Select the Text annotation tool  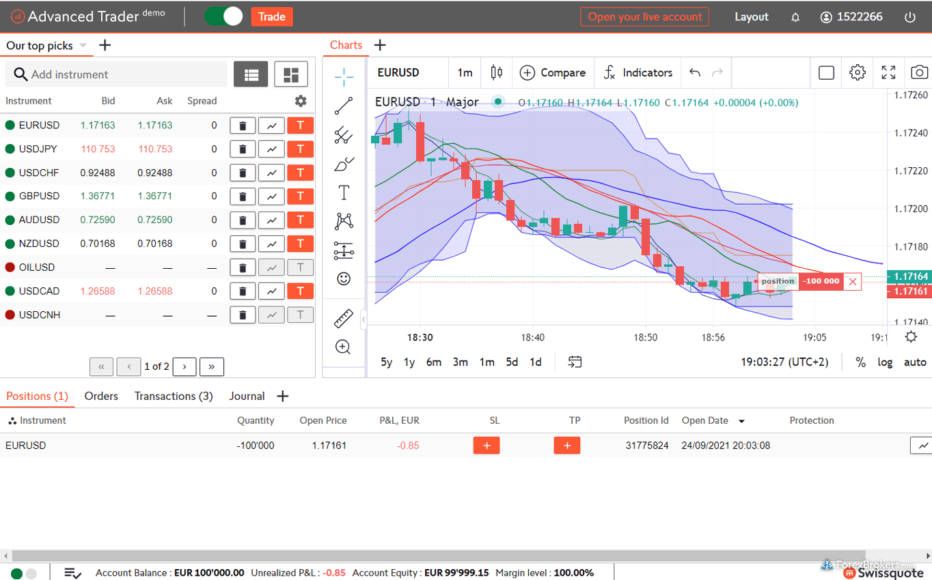coord(344,193)
